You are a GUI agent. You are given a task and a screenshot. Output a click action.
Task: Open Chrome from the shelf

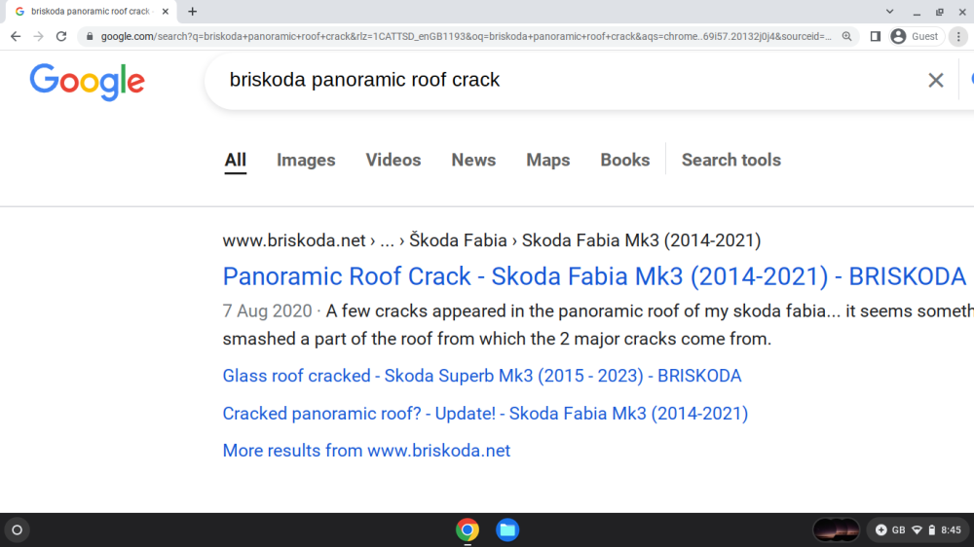click(x=468, y=530)
